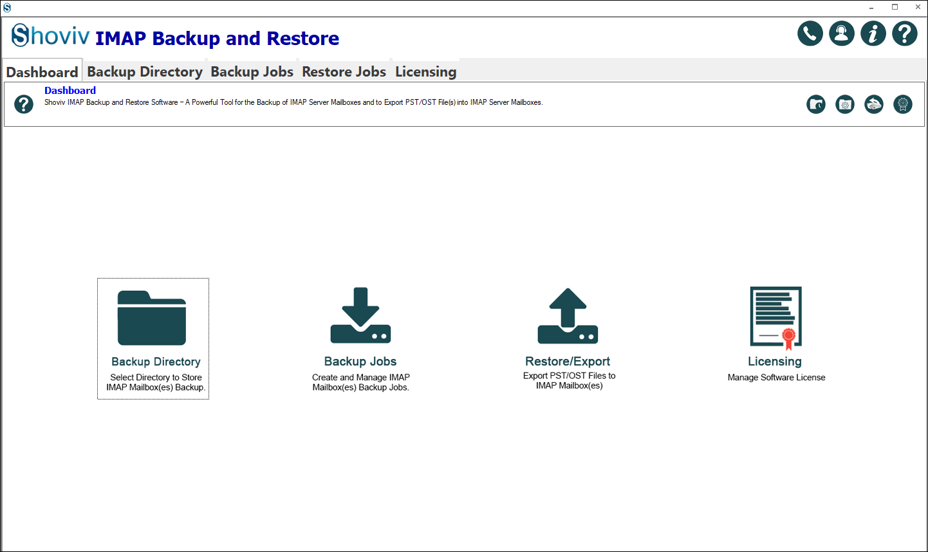Click the help icon beside Dashboard description
Viewport: 928px width, 552px height.
24,104
